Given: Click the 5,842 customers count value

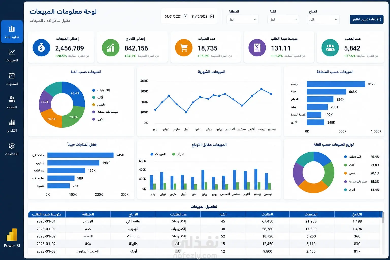Looking at the screenshot, I should (352, 48).
